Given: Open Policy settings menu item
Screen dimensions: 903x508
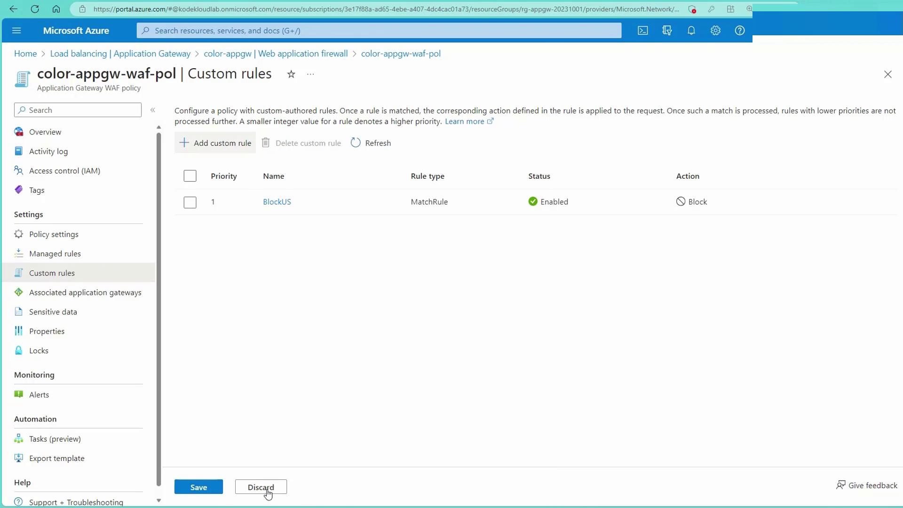Looking at the screenshot, I should point(54,234).
